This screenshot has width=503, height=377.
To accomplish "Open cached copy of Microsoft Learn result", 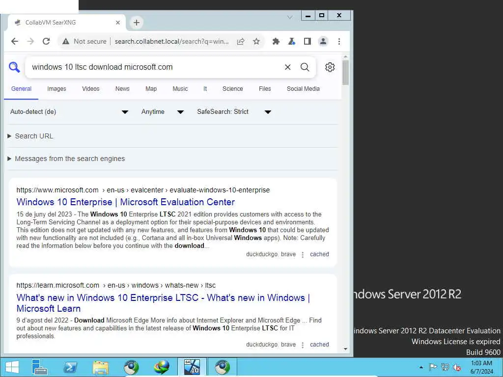I will (319, 345).
